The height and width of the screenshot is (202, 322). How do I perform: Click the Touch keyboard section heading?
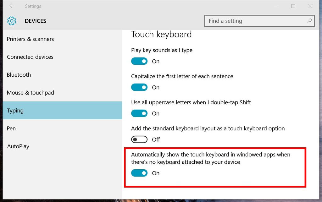161,34
